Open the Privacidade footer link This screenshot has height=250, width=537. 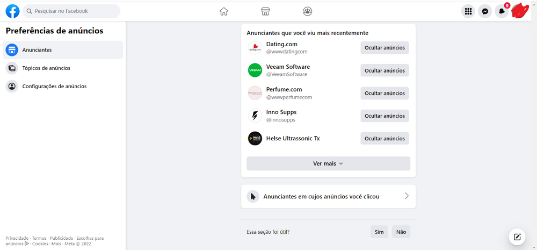point(17,238)
